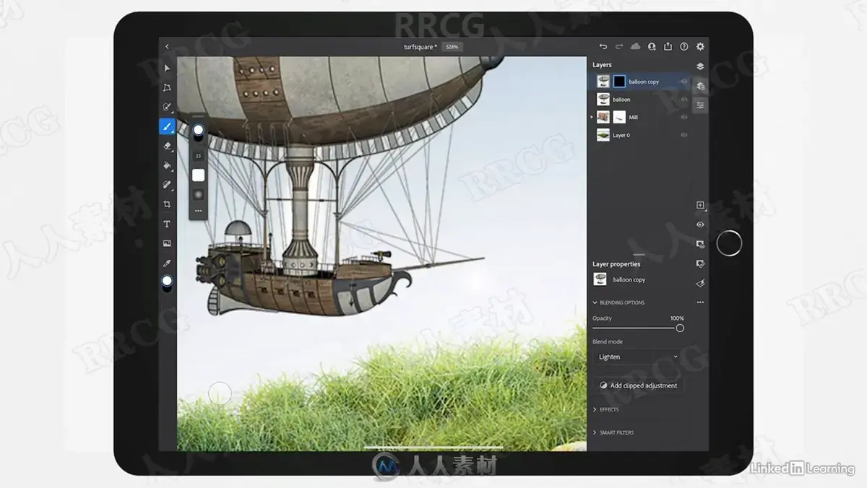Select the Eyedropper tool
The image size is (867, 488).
coord(167,263)
